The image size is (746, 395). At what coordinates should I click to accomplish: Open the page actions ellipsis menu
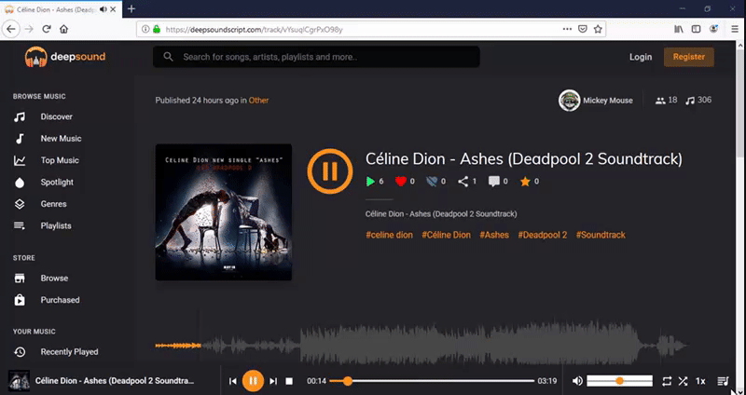point(567,29)
